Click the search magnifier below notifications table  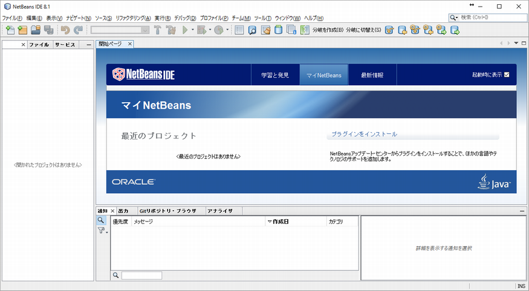(x=115, y=275)
